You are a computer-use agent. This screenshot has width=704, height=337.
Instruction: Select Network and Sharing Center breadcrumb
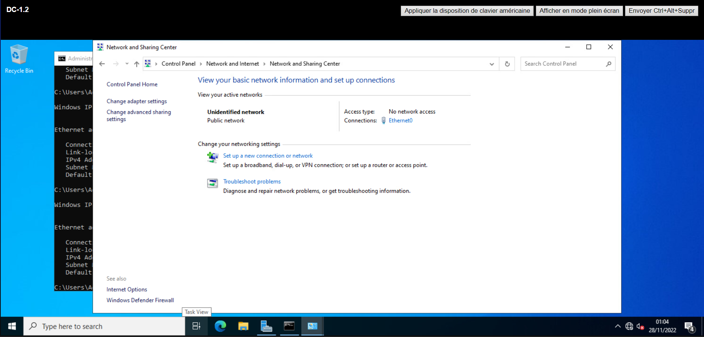(305, 64)
